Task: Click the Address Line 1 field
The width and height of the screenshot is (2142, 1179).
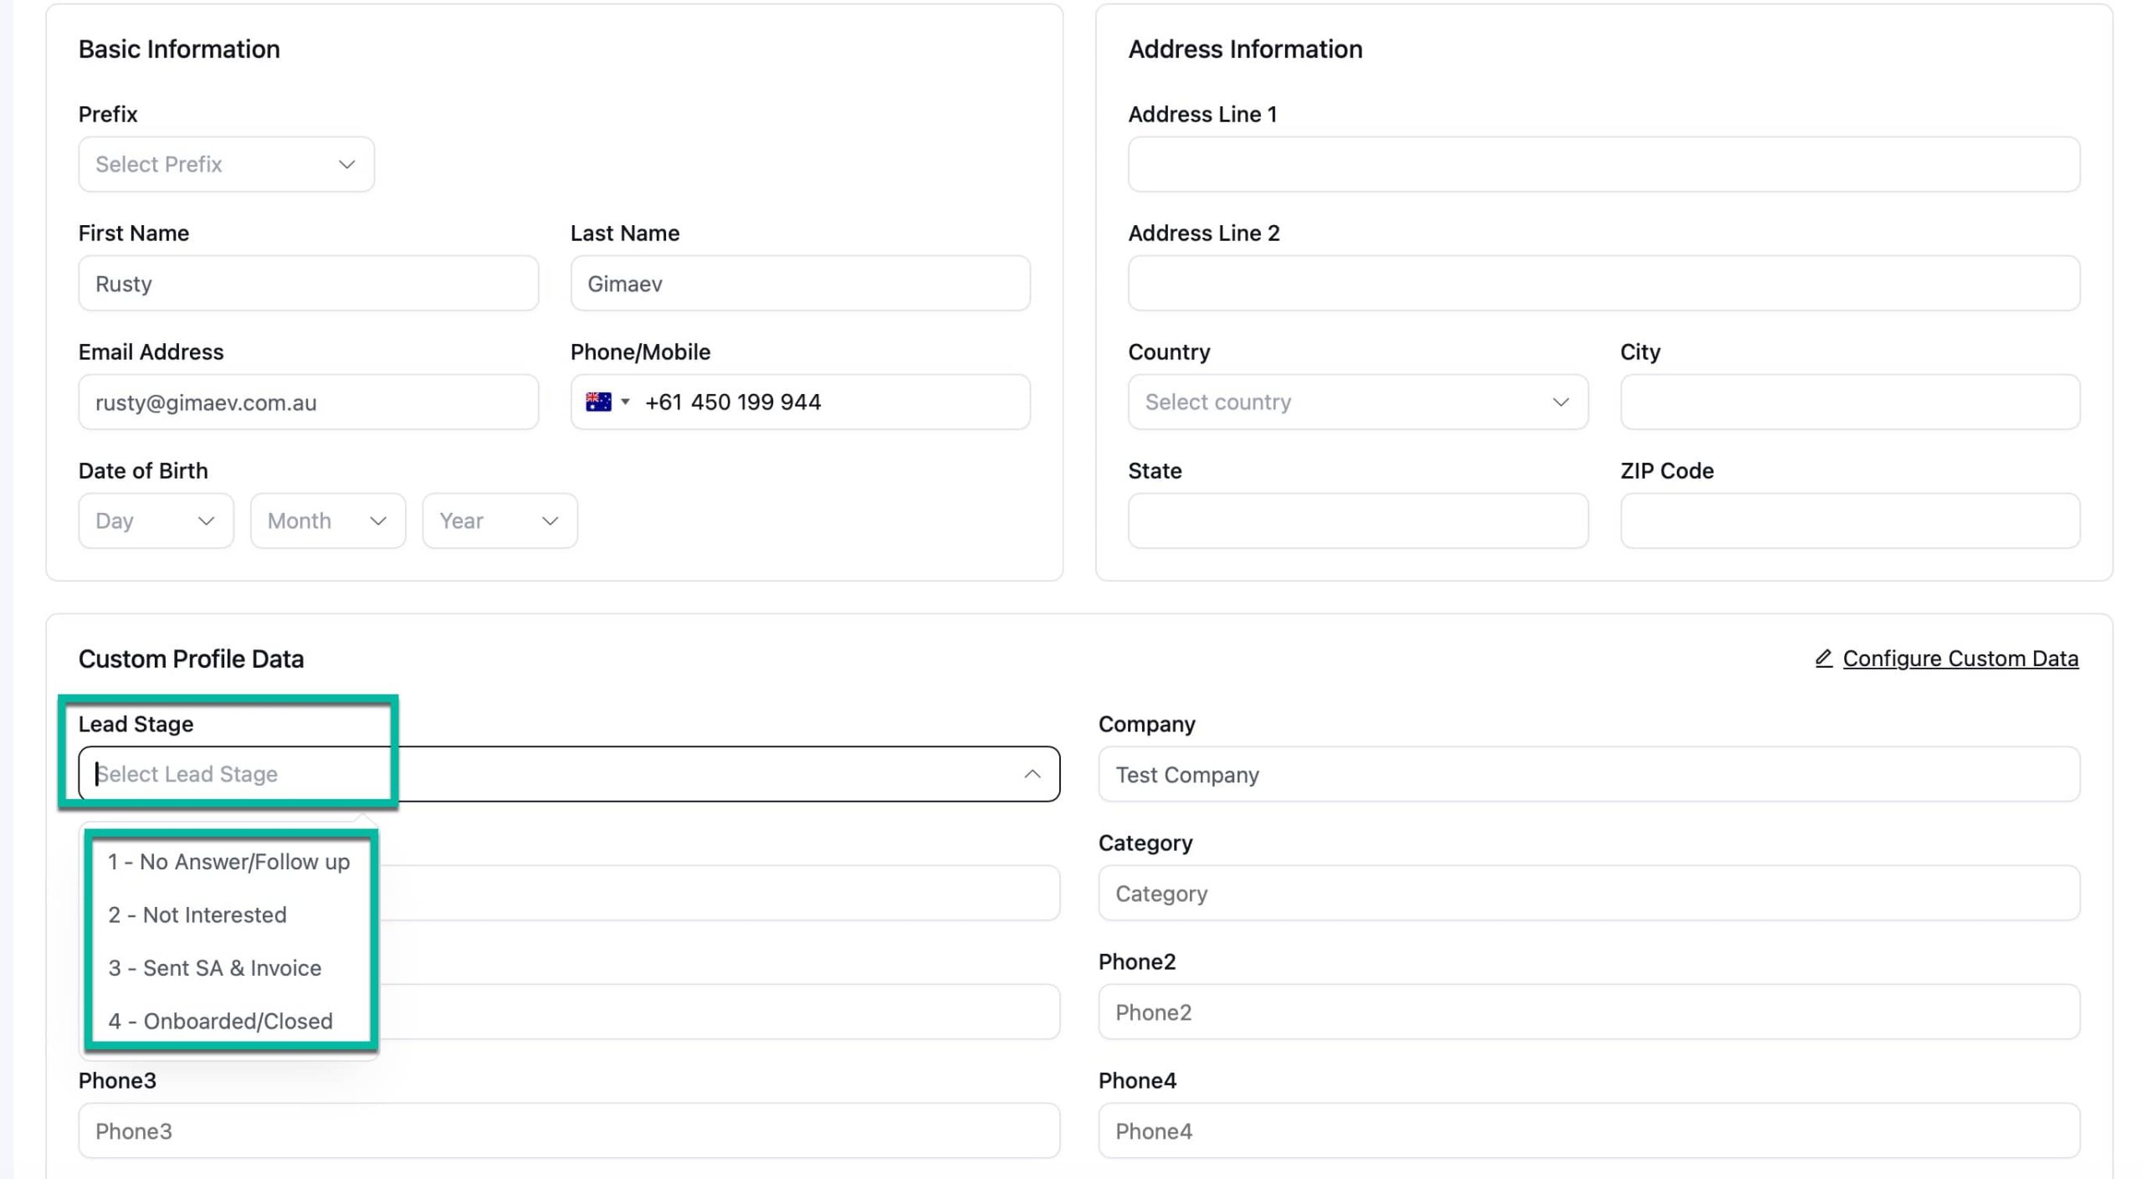Action: [1604, 164]
